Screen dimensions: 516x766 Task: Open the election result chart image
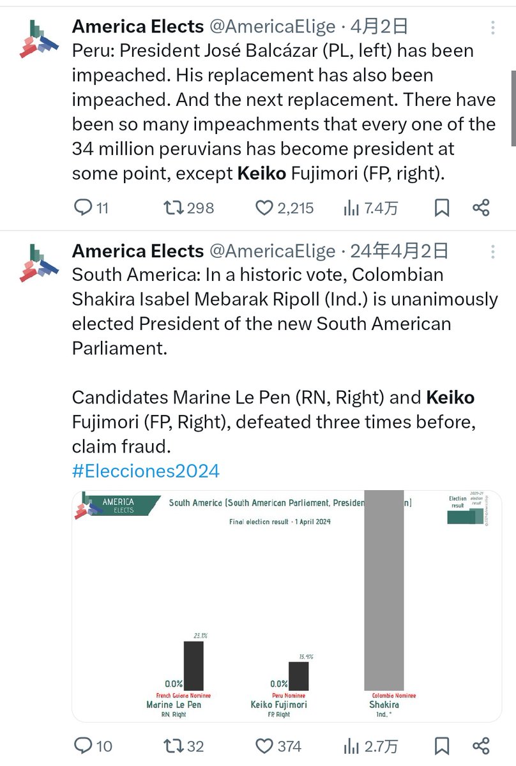(287, 606)
